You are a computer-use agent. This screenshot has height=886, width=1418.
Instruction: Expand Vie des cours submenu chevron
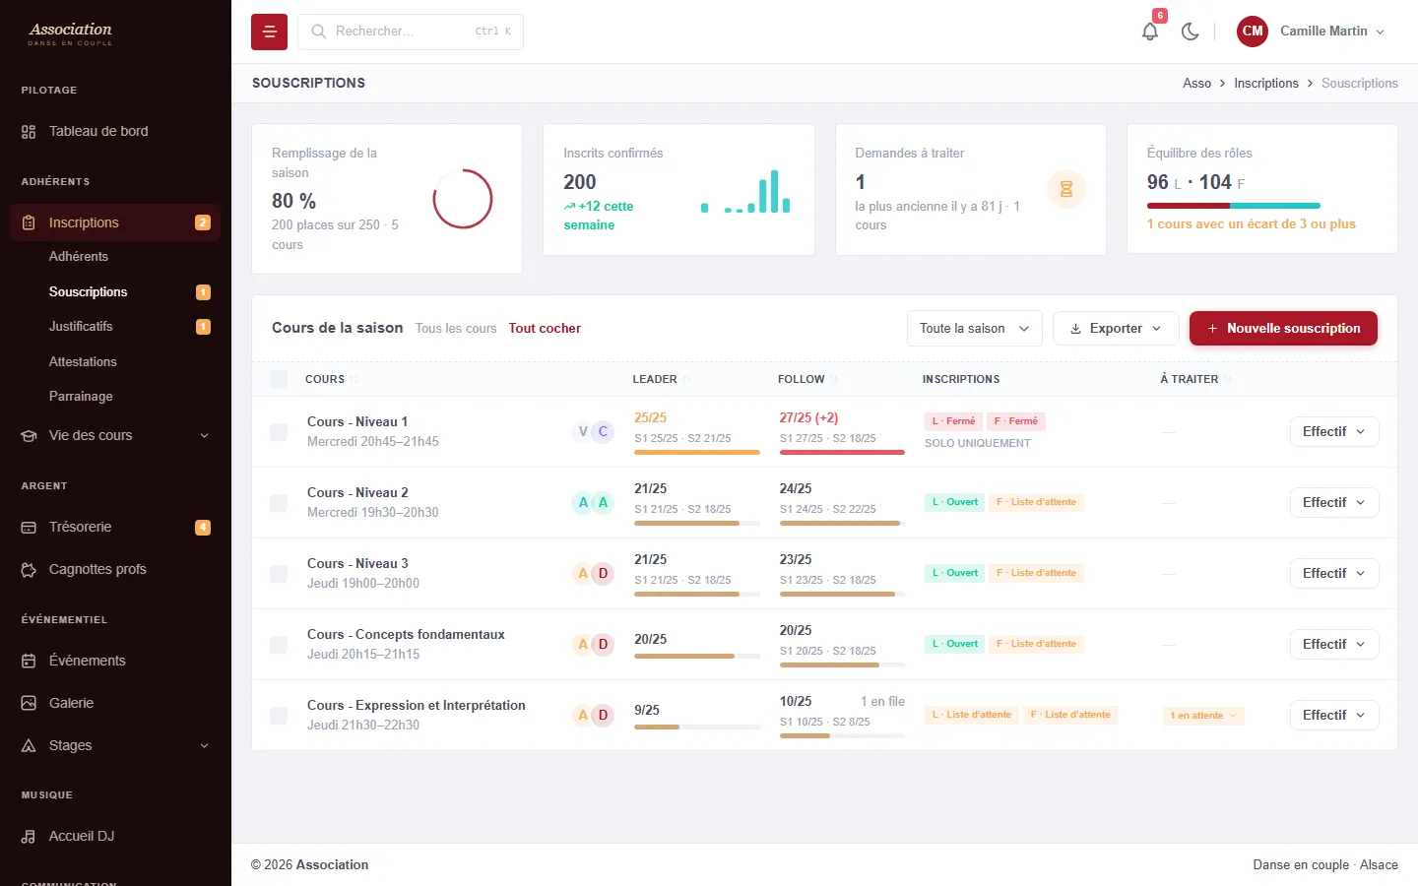pyautogui.click(x=205, y=436)
